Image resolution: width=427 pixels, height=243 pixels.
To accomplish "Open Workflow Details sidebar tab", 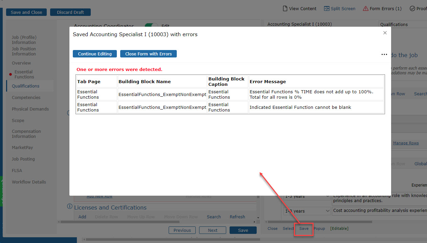I will 29,182.
